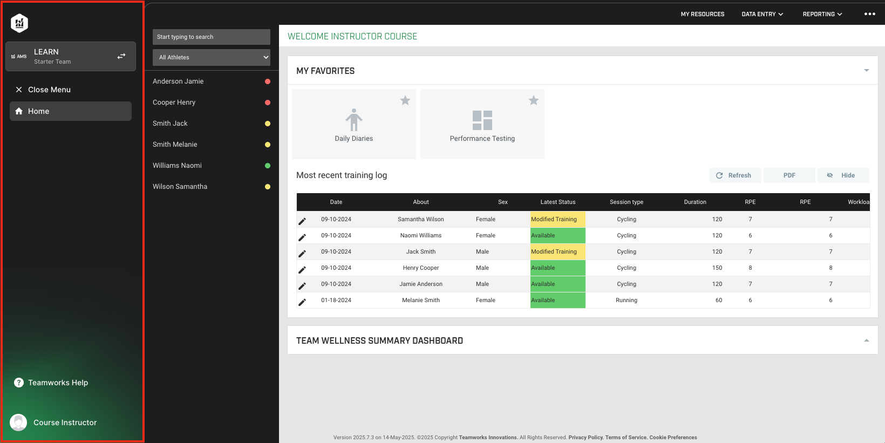This screenshot has height=443, width=885.
Task: Refresh the most recent training log
Action: 736,175
